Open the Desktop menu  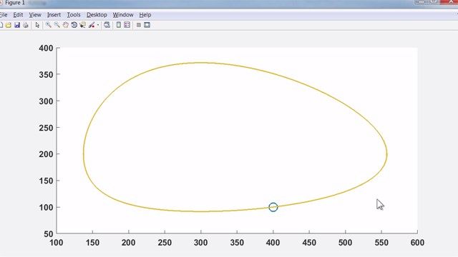click(97, 14)
